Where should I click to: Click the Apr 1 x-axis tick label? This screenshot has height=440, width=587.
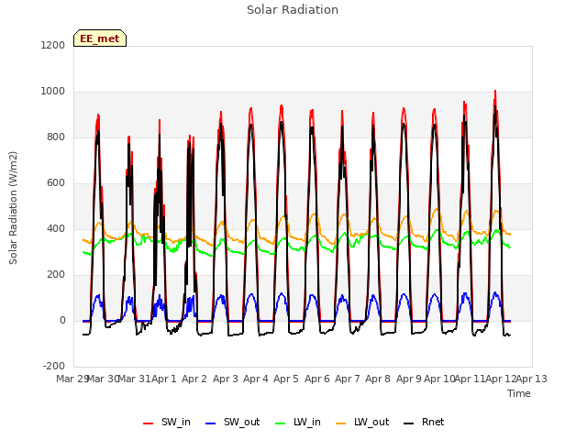click(x=164, y=379)
